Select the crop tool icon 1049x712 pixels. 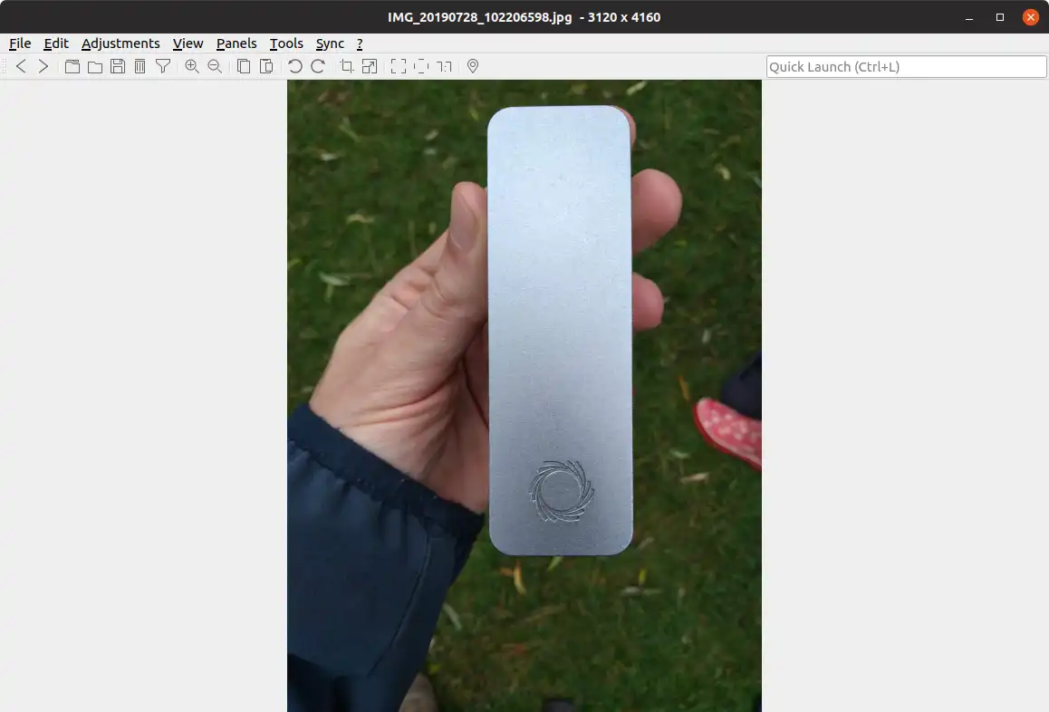[x=347, y=66]
